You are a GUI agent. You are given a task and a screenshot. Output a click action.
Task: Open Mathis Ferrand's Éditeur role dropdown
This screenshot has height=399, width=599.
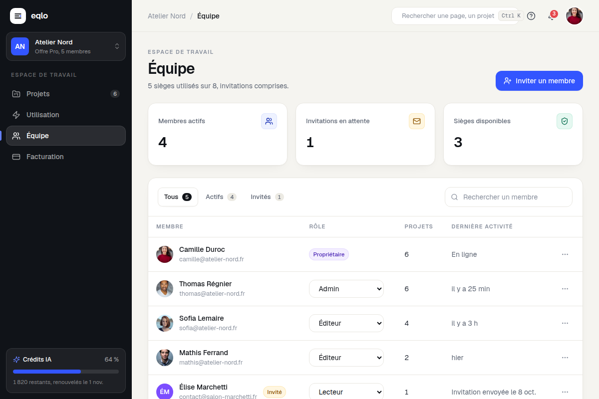(346, 358)
